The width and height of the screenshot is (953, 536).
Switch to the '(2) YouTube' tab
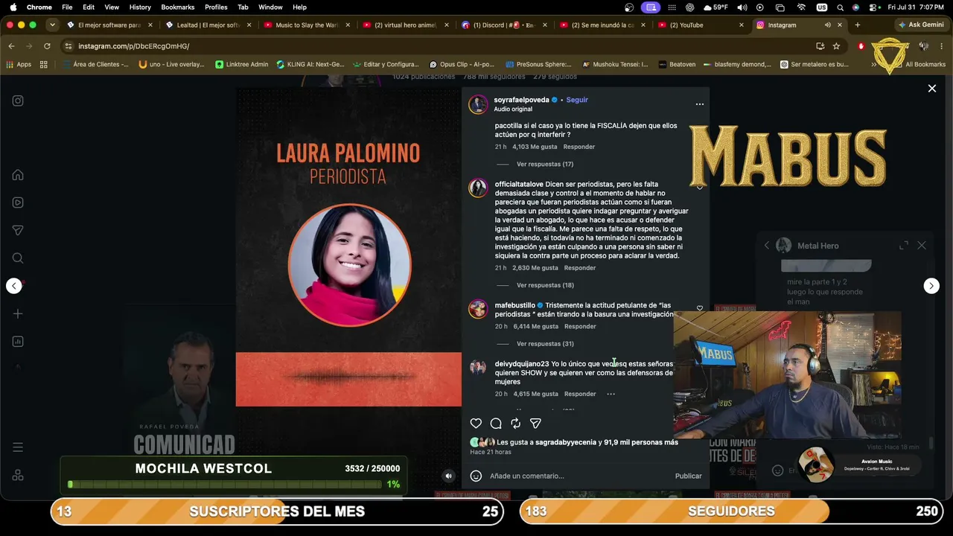(701, 25)
